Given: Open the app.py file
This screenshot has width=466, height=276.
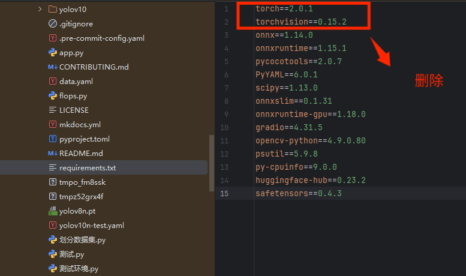Looking at the screenshot, I should point(71,53).
